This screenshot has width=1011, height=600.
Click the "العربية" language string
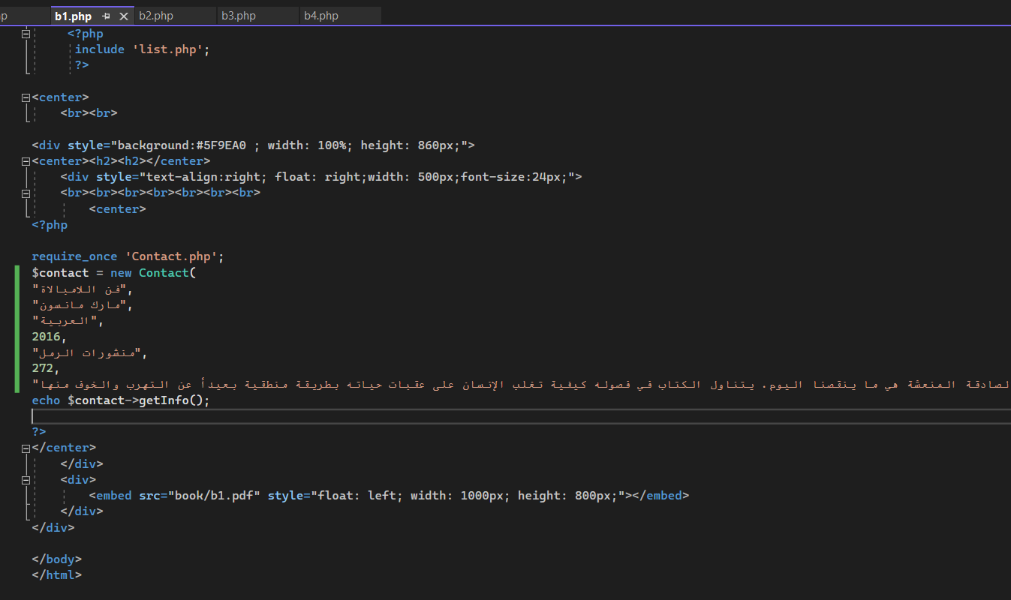(x=65, y=321)
